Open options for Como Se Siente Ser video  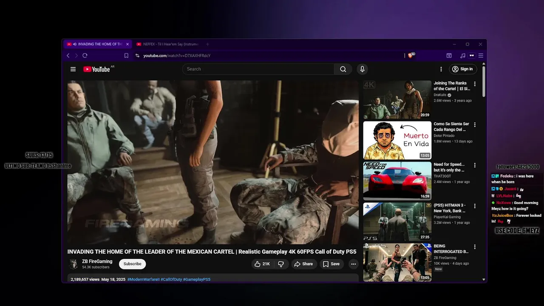pos(475,125)
